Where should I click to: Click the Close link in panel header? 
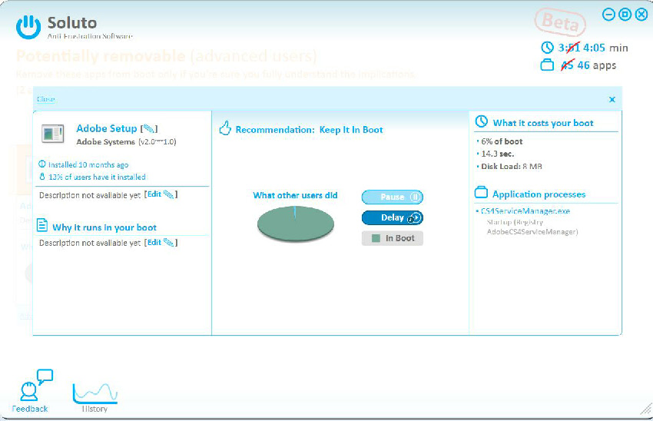click(46, 99)
